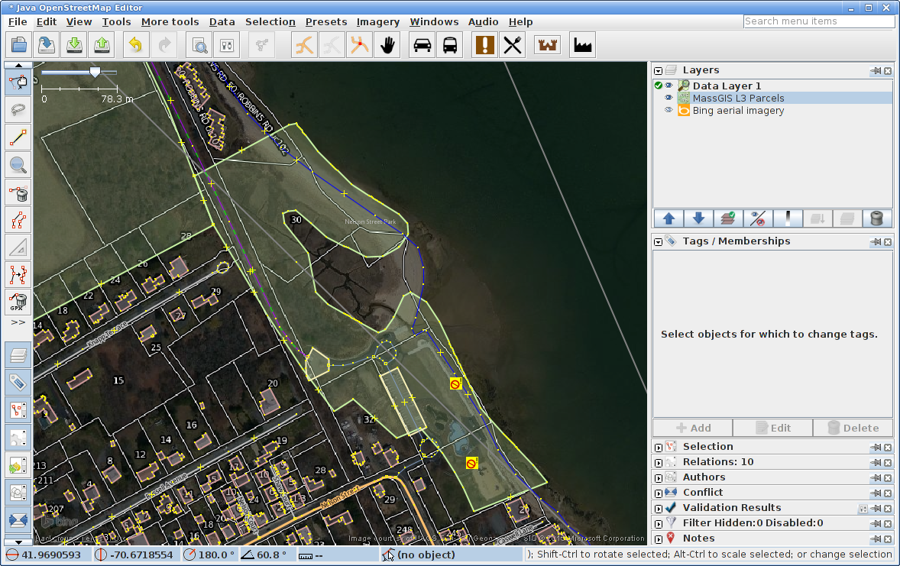Hide the MassGIS L3 Parcels layer
900x566 pixels.
pyautogui.click(x=669, y=98)
